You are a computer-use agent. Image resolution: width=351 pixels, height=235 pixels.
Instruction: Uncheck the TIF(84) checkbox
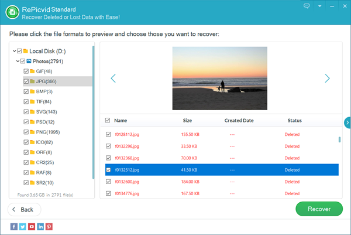26,101
